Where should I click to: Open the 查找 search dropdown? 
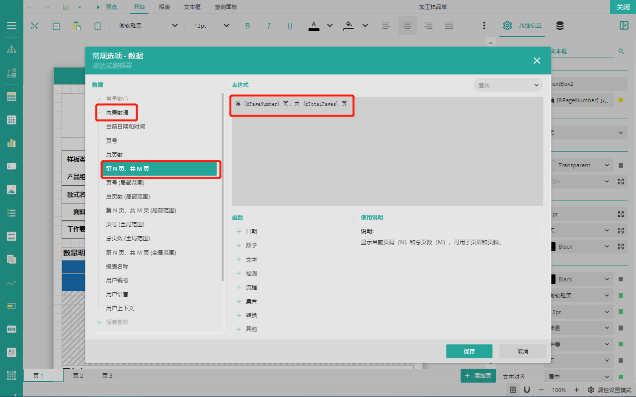(x=508, y=85)
